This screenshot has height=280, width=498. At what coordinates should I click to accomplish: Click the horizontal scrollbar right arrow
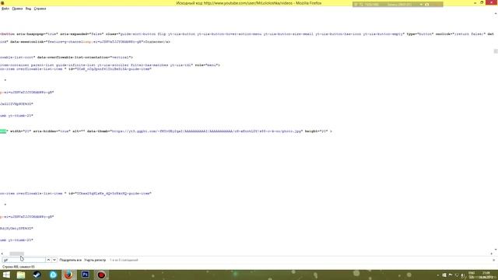coord(491,254)
